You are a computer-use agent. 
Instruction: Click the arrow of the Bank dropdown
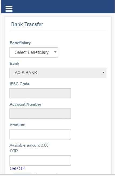coord(103,73)
